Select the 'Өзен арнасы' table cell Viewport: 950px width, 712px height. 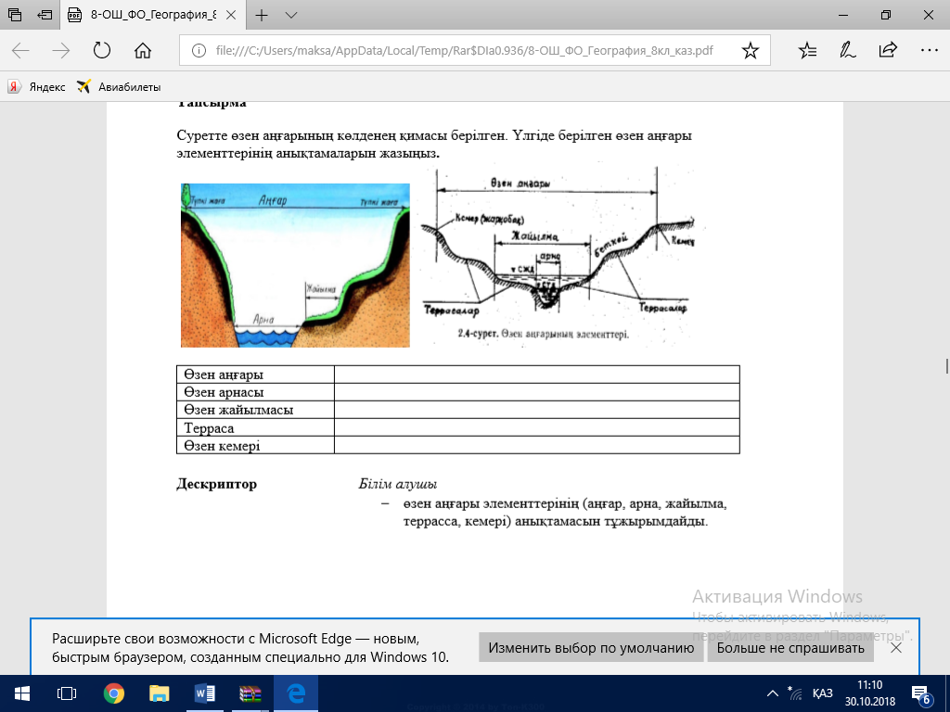256,392
